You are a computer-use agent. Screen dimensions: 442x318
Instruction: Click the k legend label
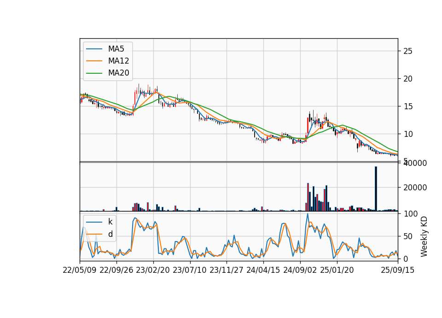point(110,222)
